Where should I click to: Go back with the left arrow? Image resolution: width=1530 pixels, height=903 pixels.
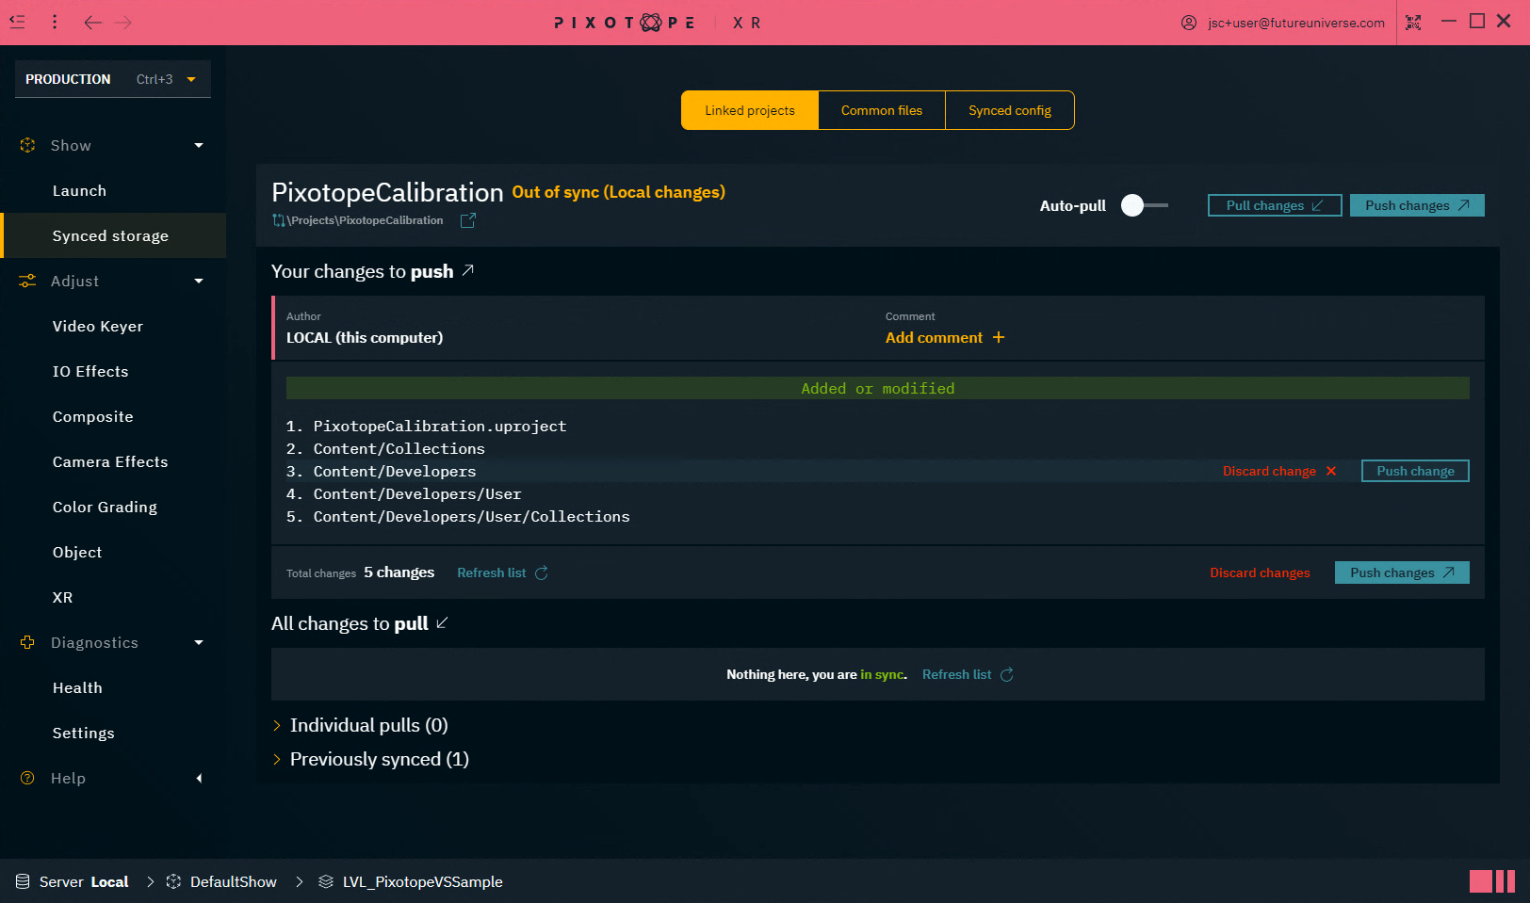(92, 22)
